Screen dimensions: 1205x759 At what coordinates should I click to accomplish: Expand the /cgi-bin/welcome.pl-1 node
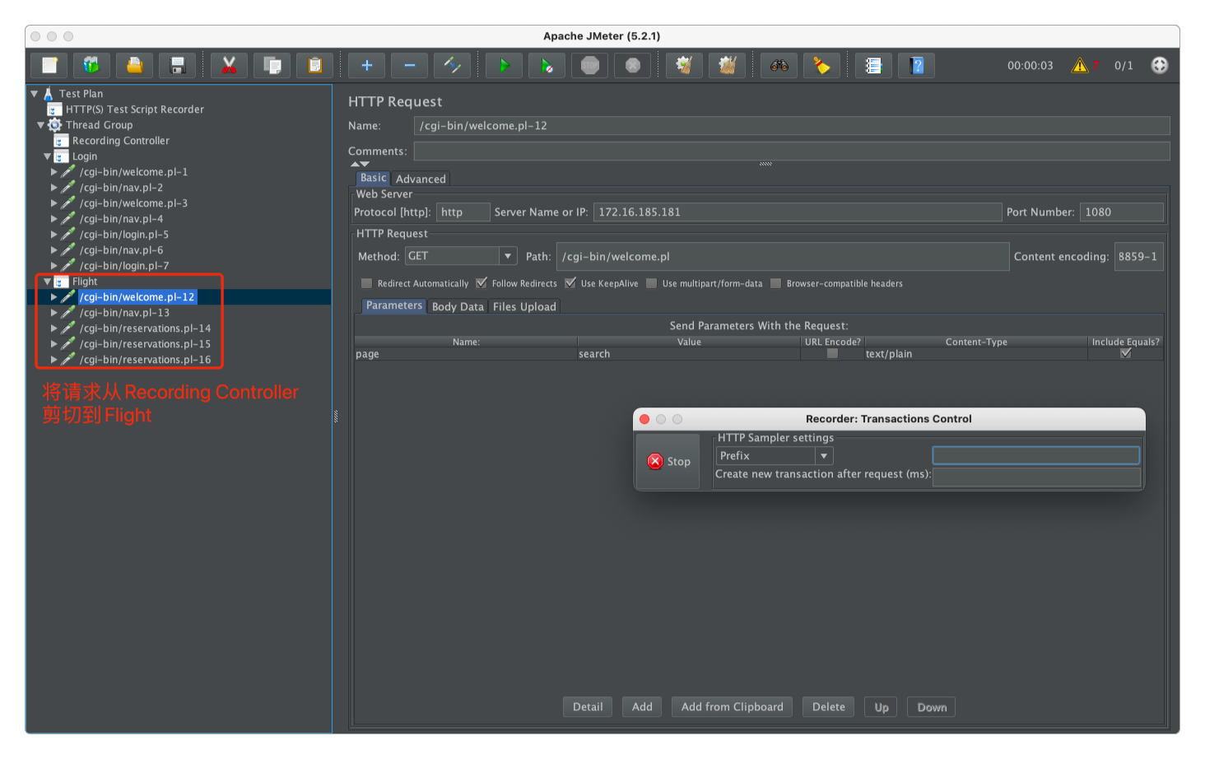(54, 172)
